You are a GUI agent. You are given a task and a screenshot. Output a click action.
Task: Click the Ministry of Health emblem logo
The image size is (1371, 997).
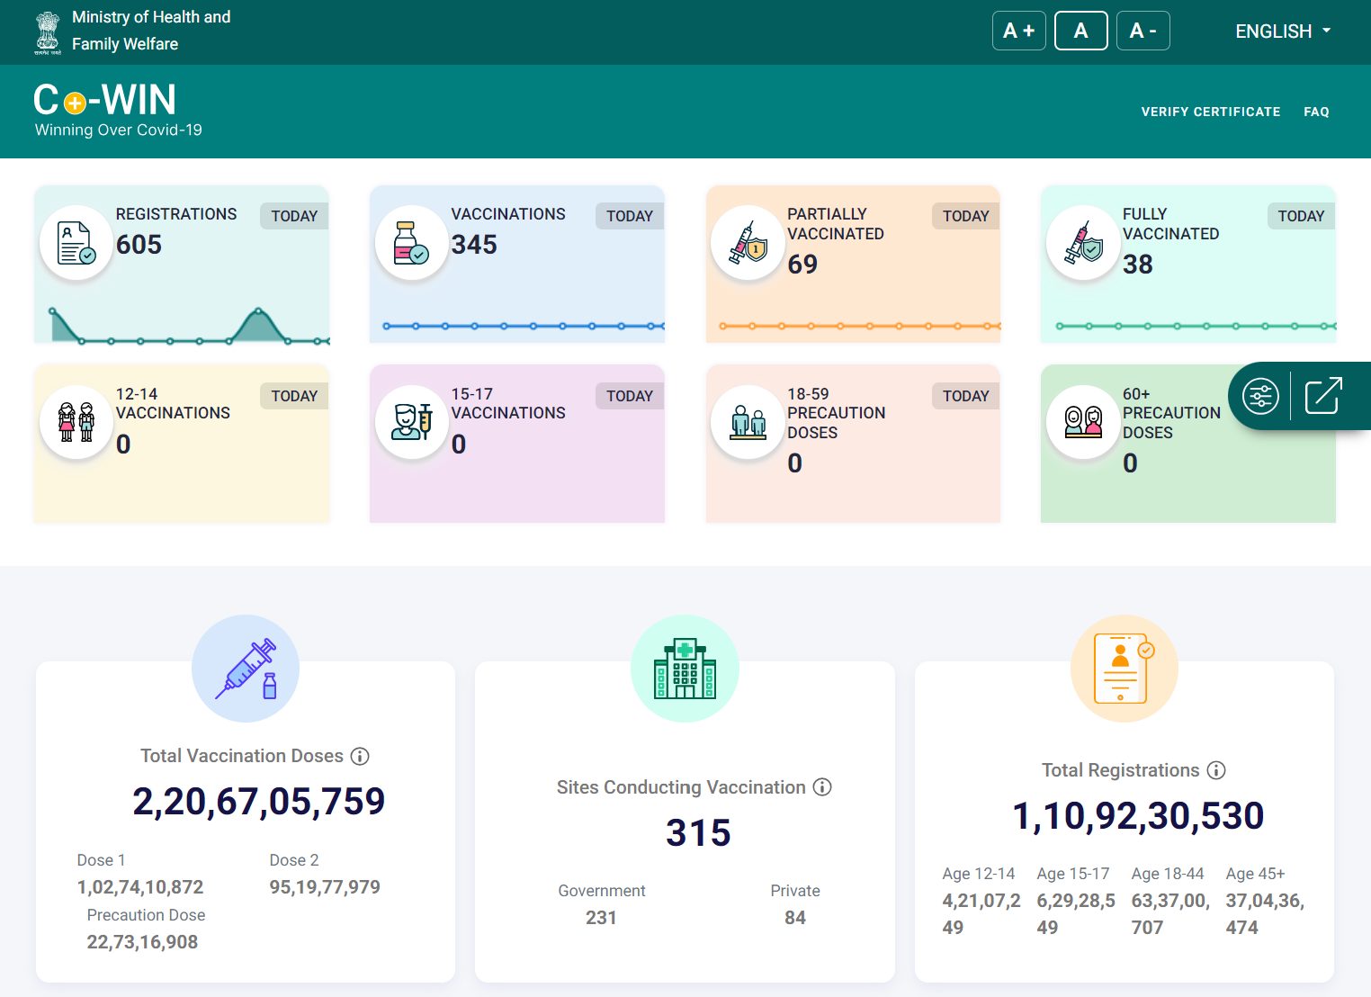click(48, 32)
